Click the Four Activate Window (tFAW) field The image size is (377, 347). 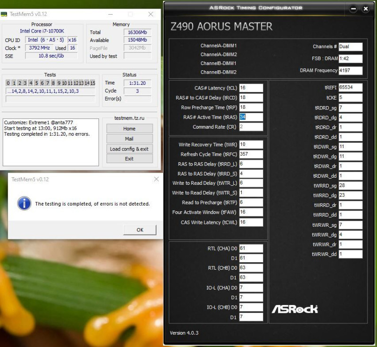click(x=251, y=212)
